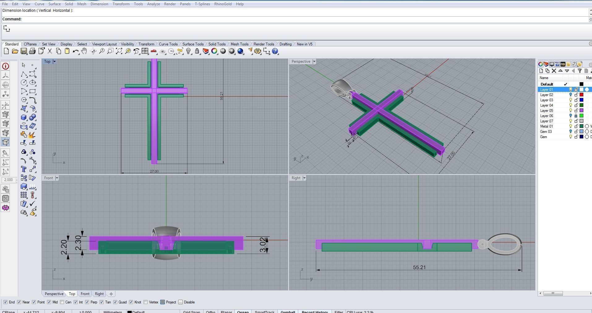Click the Zoom Extents icon
The height and width of the screenshot is (313, 592).
(119, 51)
